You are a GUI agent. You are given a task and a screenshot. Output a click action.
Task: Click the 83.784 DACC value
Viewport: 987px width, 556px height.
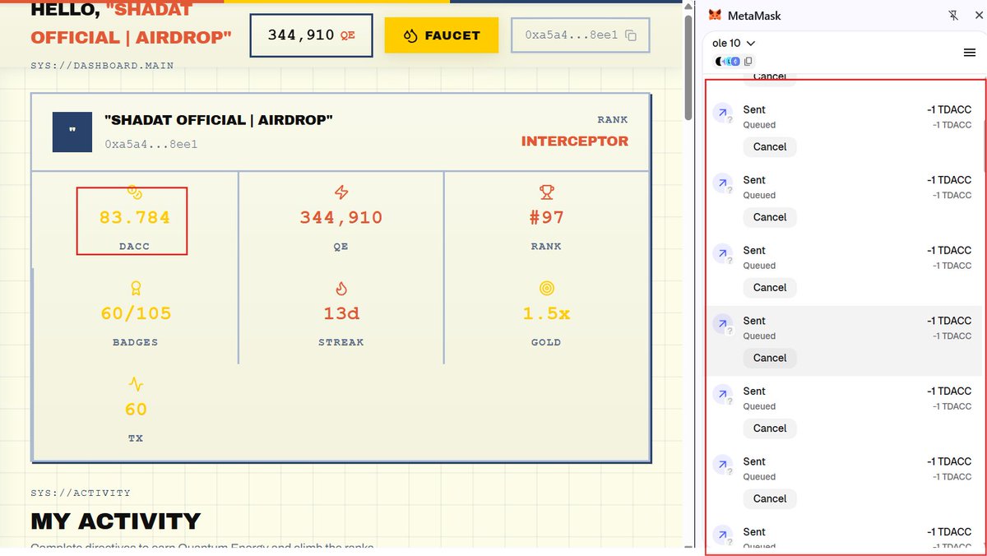tap(135, 218)
